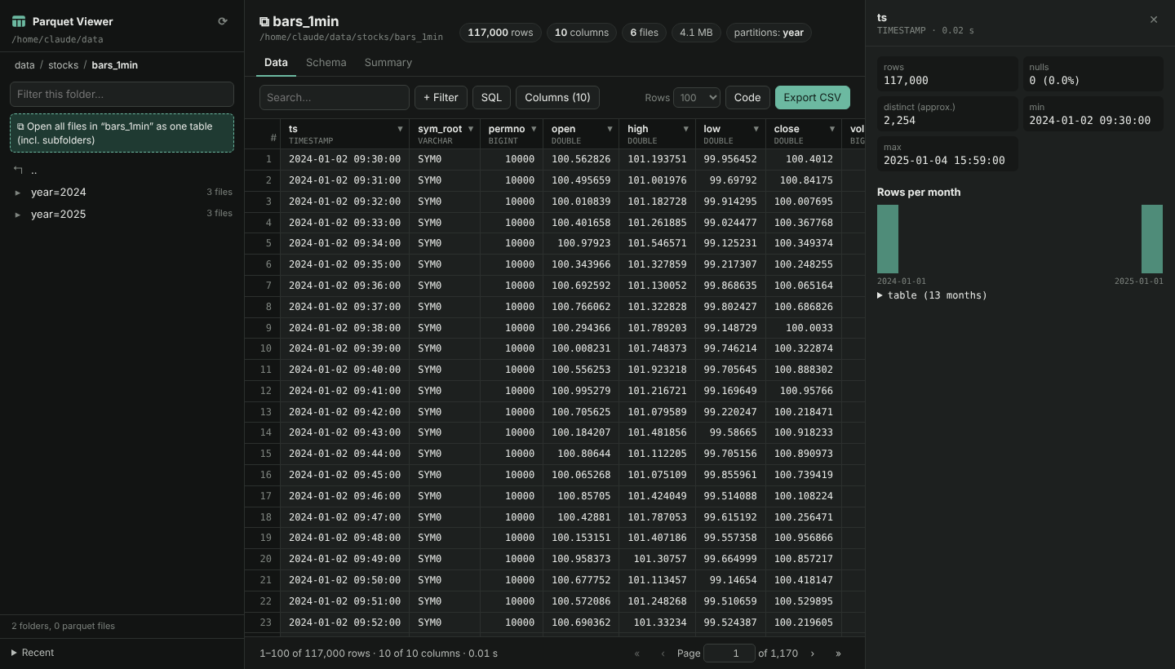Switch to the Schema tab
The width and height of the screenshot is (1175, 669).
point(326,62)
